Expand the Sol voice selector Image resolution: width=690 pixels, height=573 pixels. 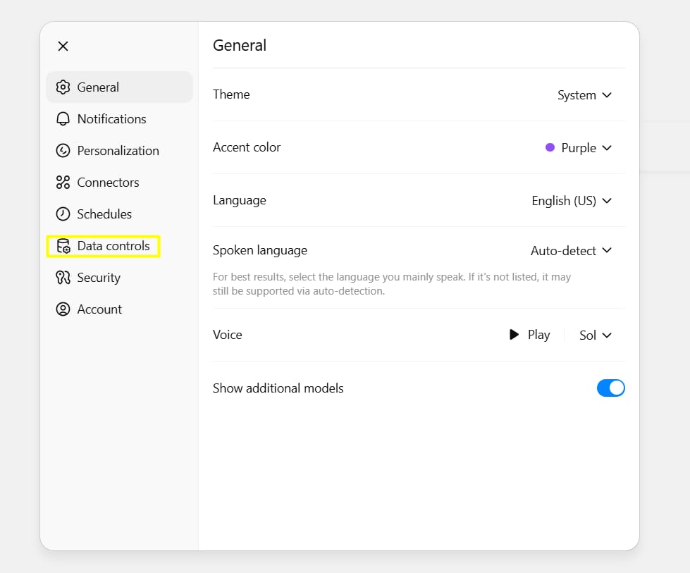595,335
